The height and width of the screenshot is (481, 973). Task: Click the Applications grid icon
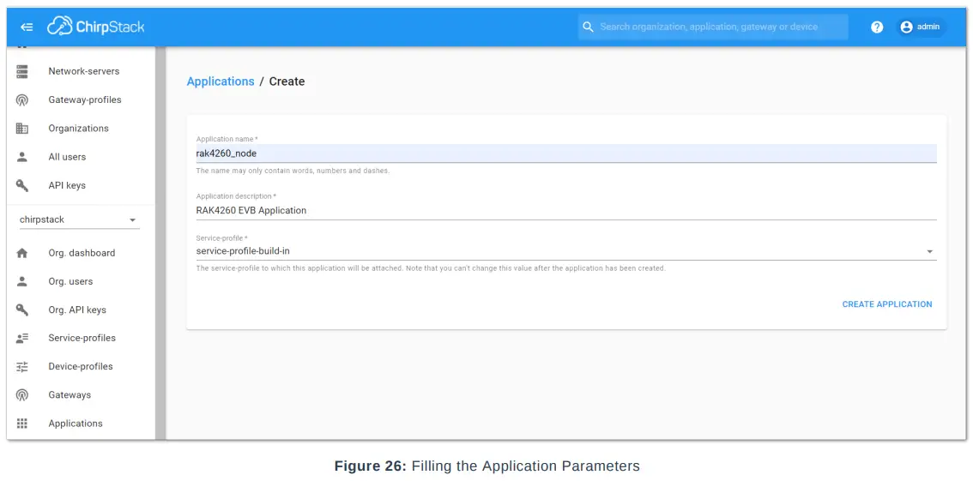coord(22,424)
